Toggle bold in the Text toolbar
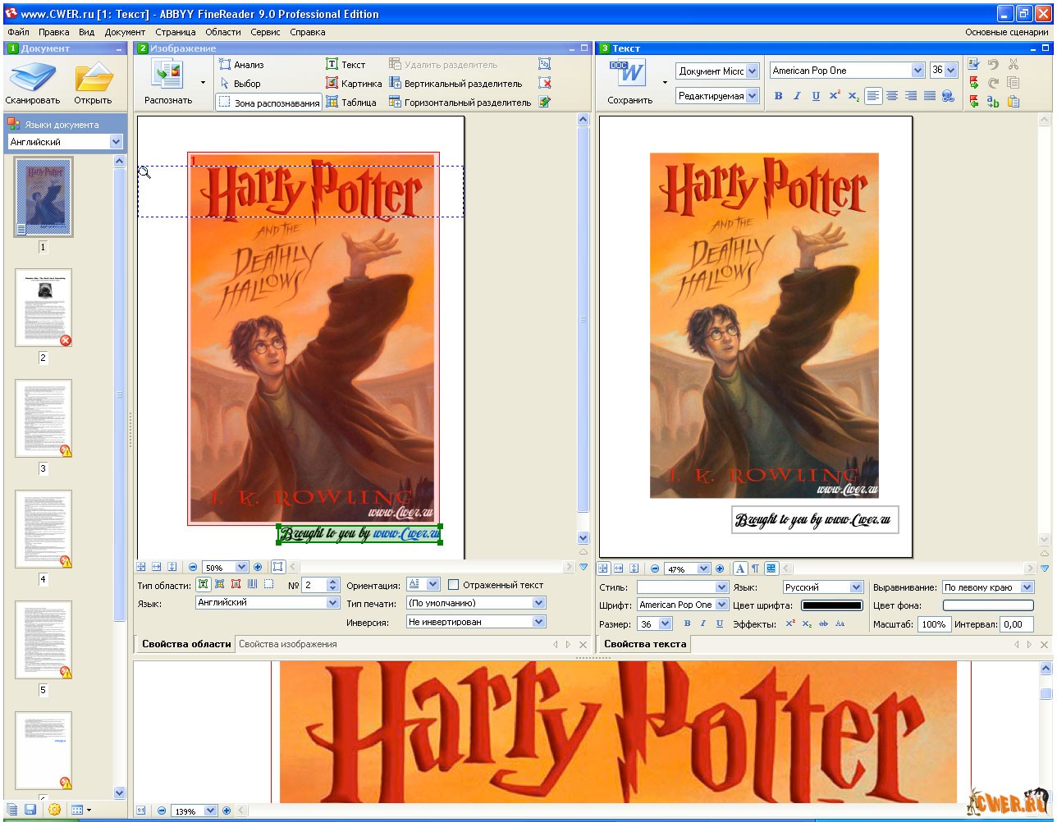Screen dimensions: 1057x822 (778, 96)
